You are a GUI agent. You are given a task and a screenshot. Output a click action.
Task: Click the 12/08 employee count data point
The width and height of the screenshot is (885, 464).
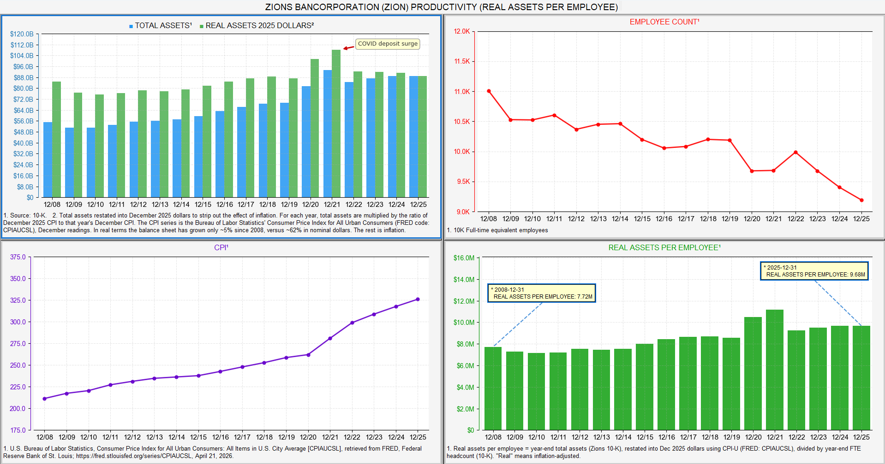coord(489,91)
